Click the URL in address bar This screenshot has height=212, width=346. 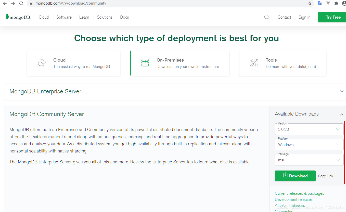pyautogui.click(x=71, y=3)
